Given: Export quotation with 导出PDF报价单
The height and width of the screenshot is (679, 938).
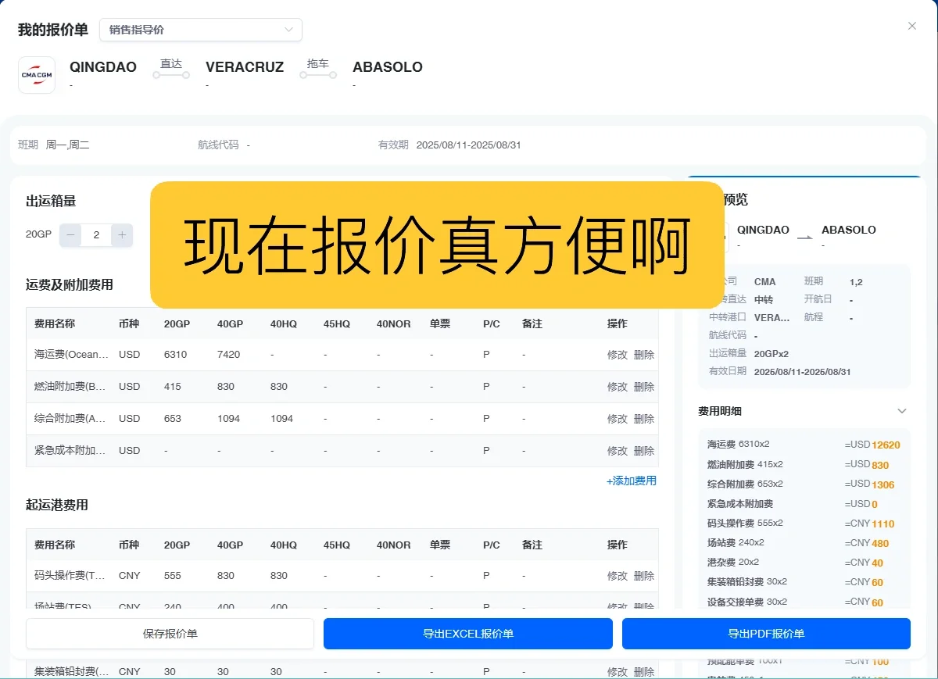Looking at the screenshot, I should [x=765, y=634].
